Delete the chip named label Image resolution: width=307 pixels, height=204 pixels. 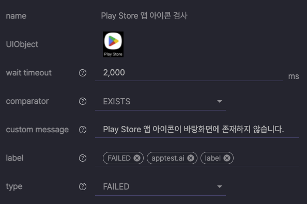pos(227,158)
